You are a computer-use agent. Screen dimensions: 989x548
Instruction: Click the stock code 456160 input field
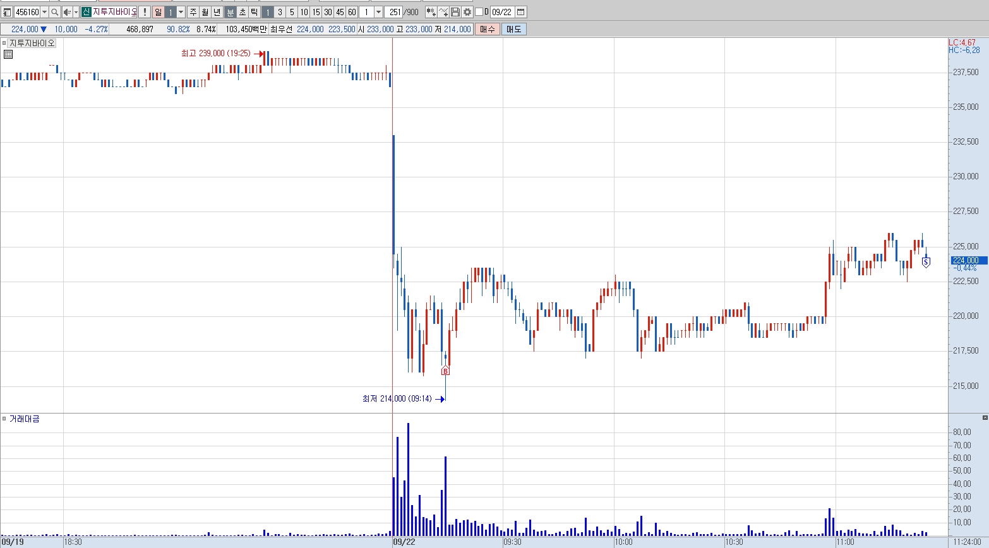(27, 12)
